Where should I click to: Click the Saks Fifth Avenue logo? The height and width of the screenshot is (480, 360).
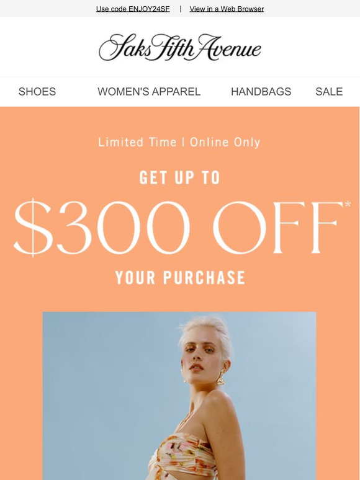point(180,47)
